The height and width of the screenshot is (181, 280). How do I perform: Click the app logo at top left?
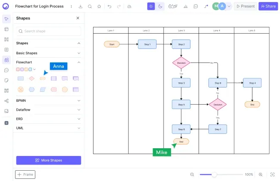coord(6,6)
